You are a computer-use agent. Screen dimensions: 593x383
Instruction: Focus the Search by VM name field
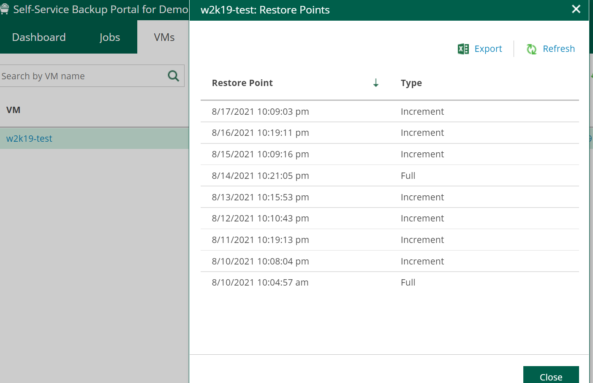[x=82, y=76]
